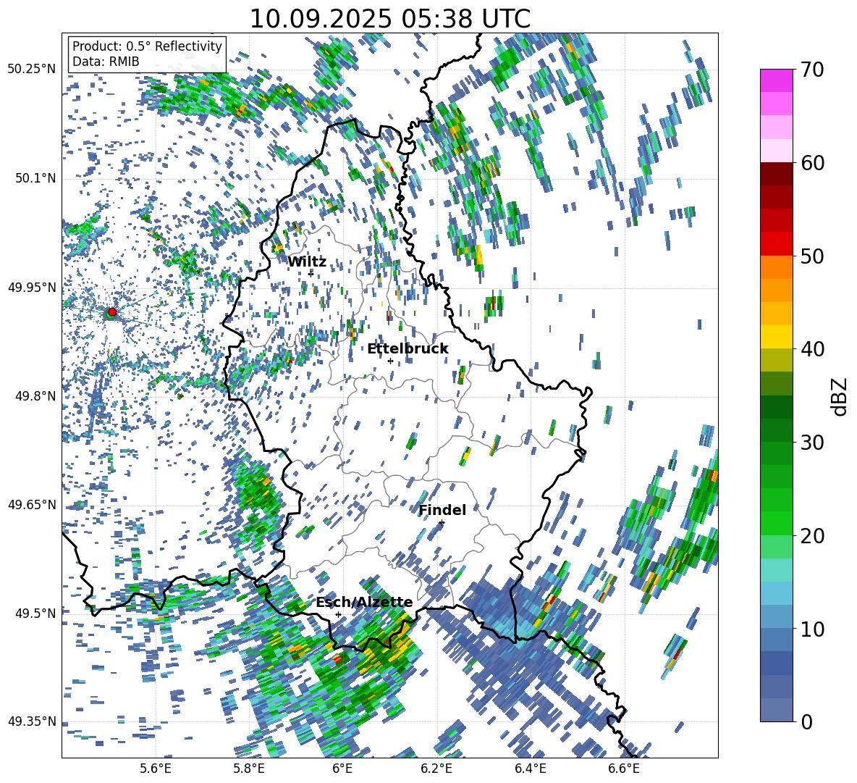The height and width of the screenshot is (783, 857).
Task: Click the yellow swatch above 40
Action: [776, 338]
